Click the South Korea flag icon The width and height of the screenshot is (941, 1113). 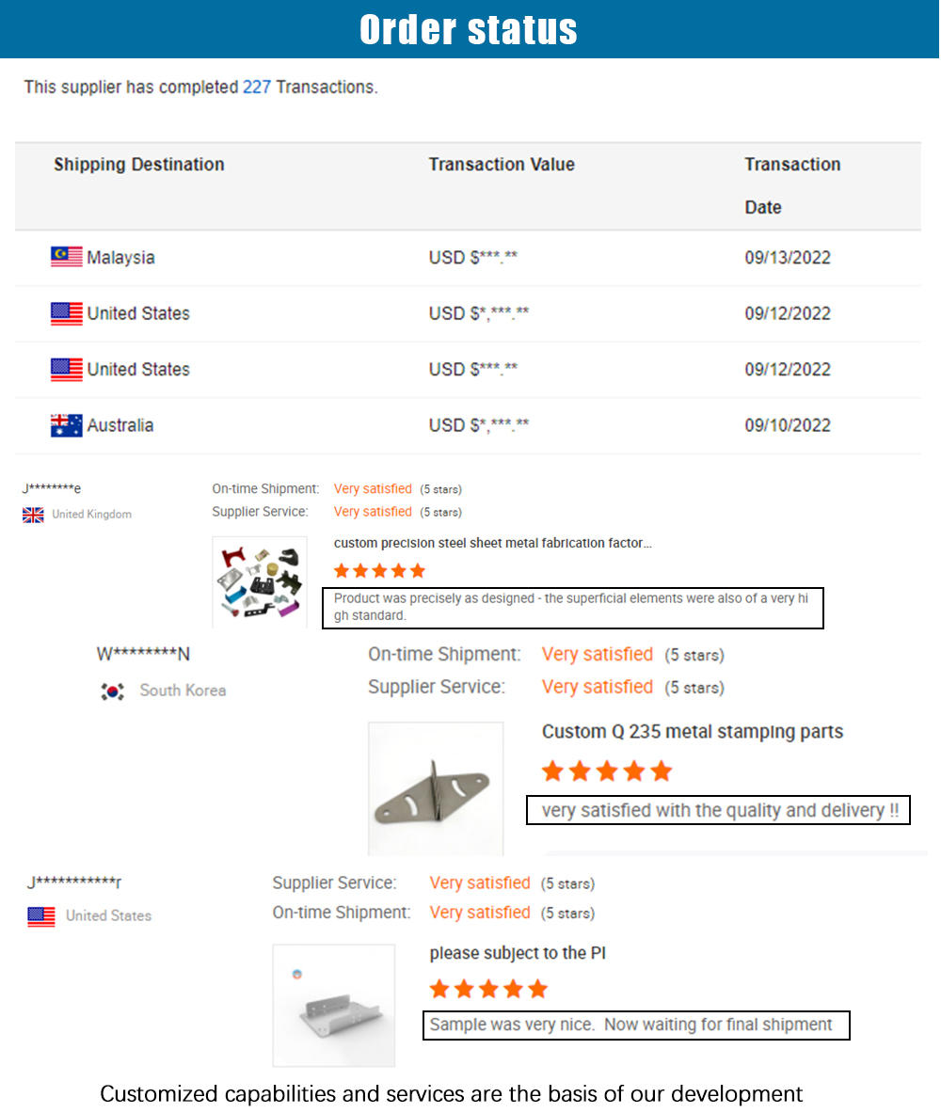point(112,691)
